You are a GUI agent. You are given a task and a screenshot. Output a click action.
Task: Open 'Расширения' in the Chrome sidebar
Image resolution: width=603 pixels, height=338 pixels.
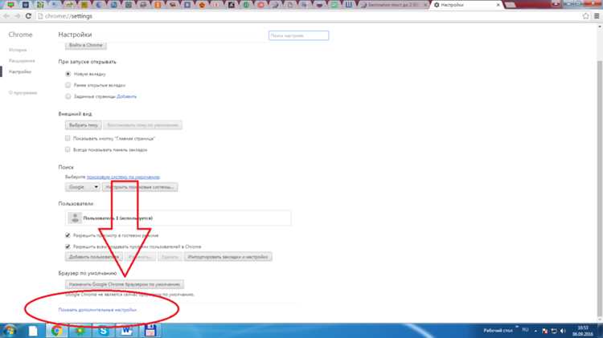(22, 61)
